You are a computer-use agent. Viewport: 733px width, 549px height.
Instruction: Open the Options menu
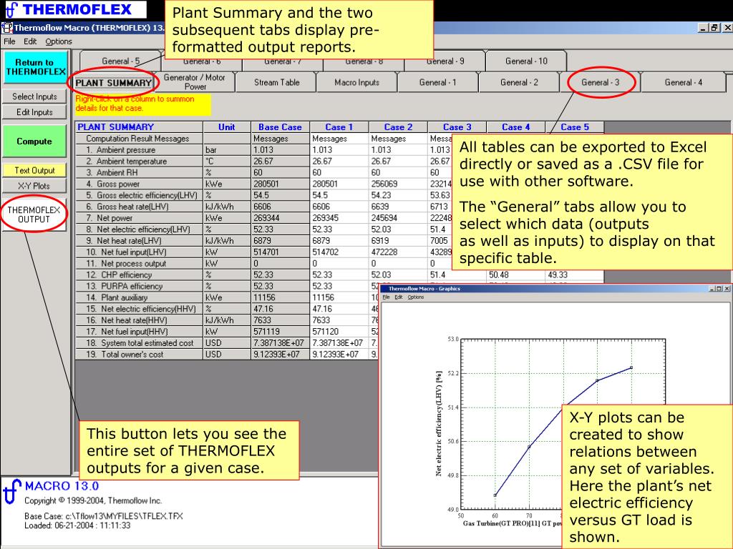tap(59, 41)
